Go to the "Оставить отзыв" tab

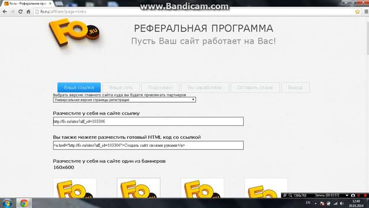(255, 87)
